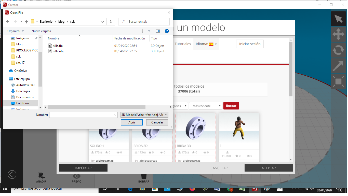Image resolution: width=348 pixels, height=196 pixels.
Task: Click the Buscar en sck search field
Action: pyautogui.click(x=144, y=22)
